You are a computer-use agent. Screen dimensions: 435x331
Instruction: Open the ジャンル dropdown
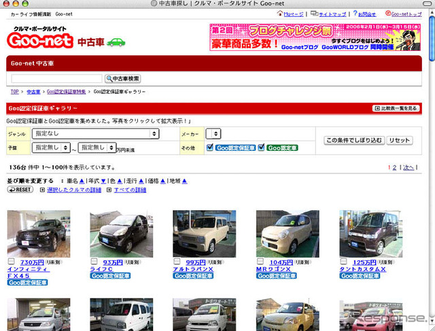tap(96, 134)
